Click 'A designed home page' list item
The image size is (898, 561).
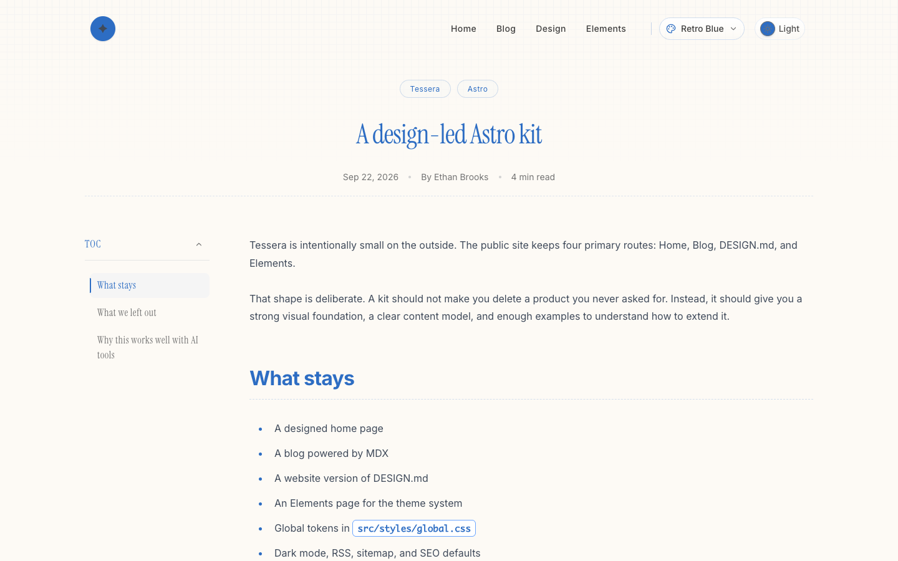(x=329, y=429)
